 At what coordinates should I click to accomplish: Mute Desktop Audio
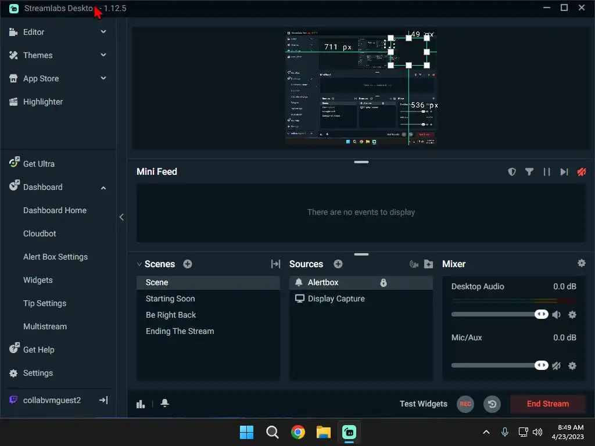tap(556, 314)
